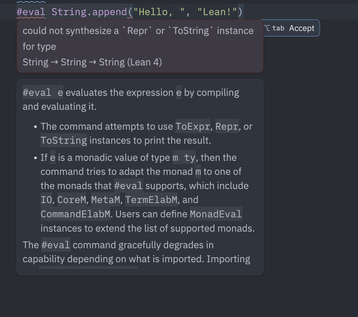
Task: Click the '#eval e' code at documentation start
Action: pos(43,93)
